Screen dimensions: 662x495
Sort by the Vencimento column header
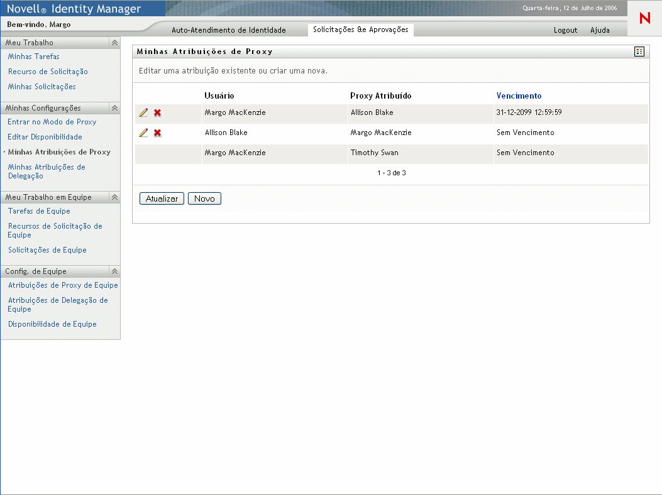[519, 95]
